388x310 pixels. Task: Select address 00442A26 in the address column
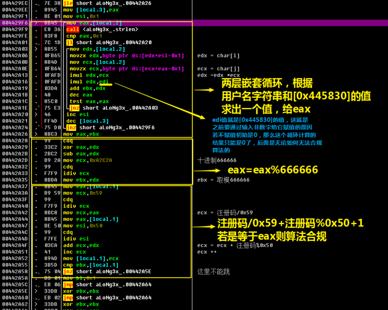click(15, 134)
